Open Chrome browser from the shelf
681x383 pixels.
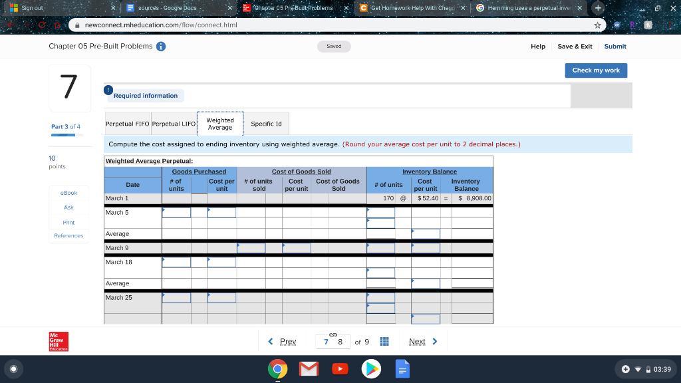[x=277, y=368]
